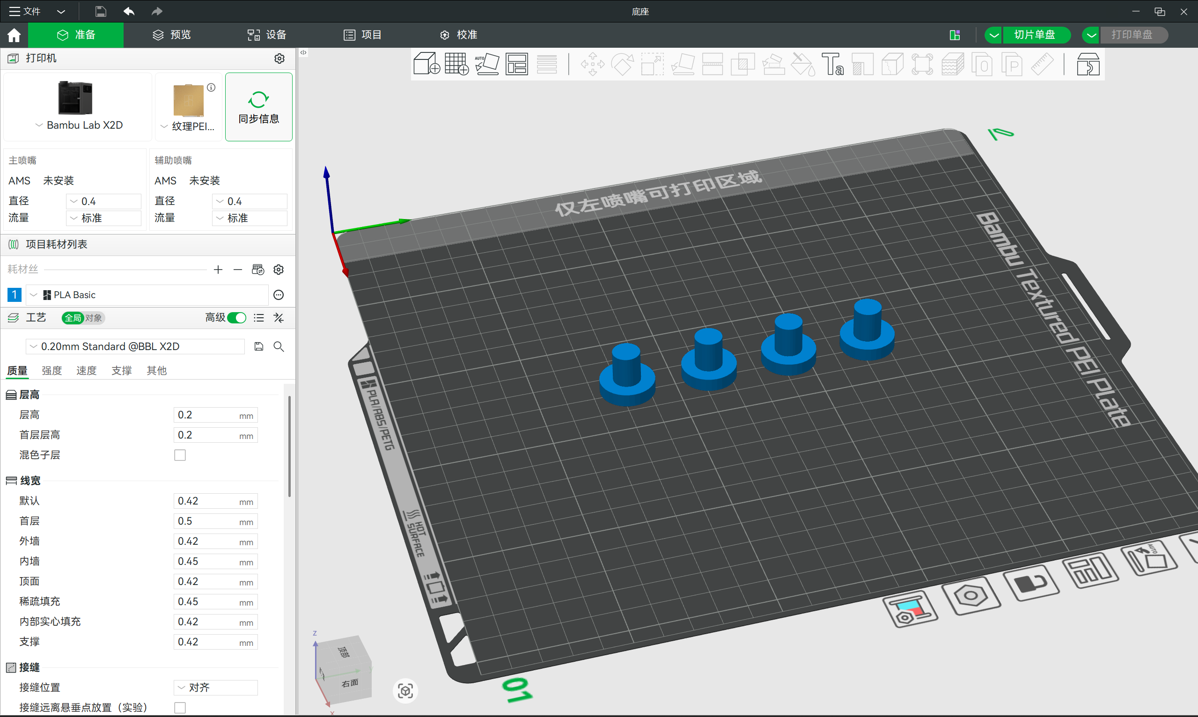Select the Rotate tool
This screenshot has width=1198, height=717.
point(623,64)
